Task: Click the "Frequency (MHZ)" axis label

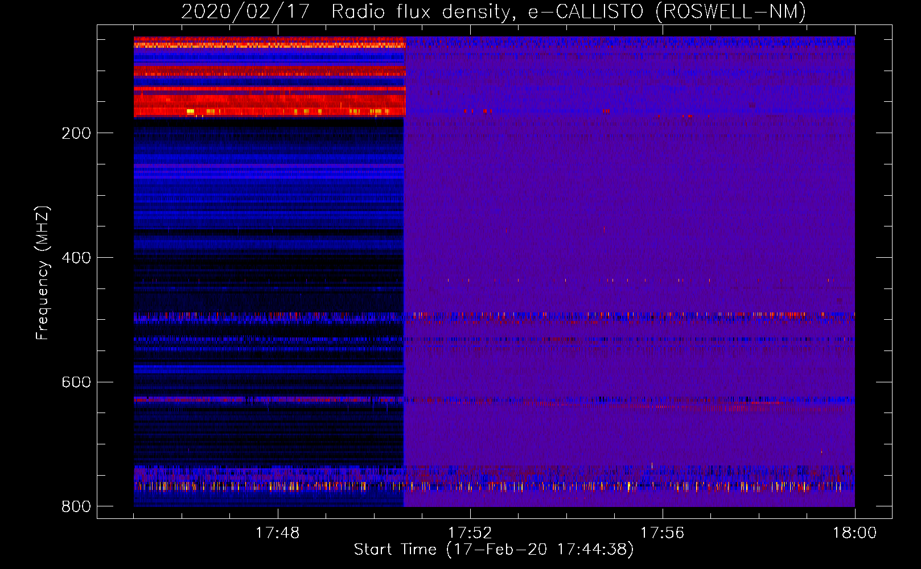Action: [x=43, y=273]
